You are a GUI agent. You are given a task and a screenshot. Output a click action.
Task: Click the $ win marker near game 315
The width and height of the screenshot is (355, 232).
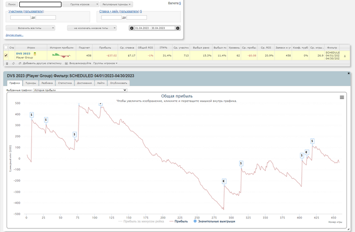(241, 163)
